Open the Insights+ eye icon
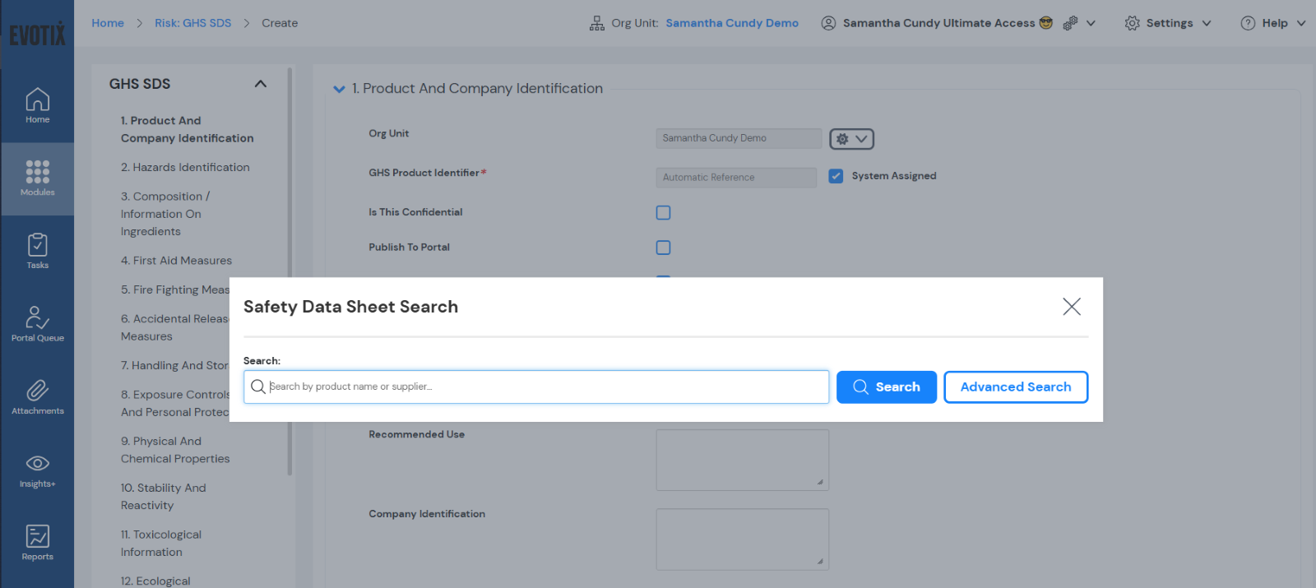 (37, 470)
